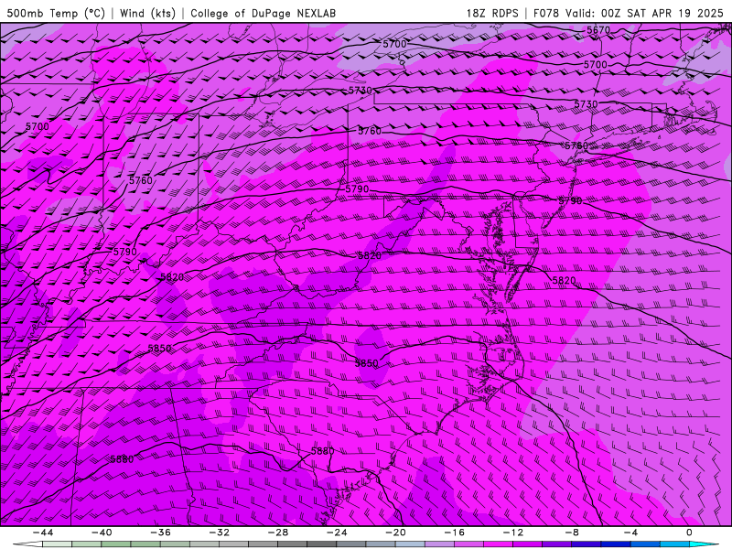This screenshot has height=549, width=732.
Task: Click the 0 value on the color scale
Action: pos(690,533)
